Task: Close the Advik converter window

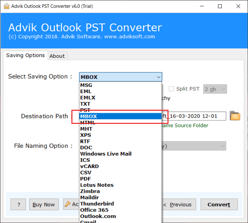Action: (x=238, y=6)
